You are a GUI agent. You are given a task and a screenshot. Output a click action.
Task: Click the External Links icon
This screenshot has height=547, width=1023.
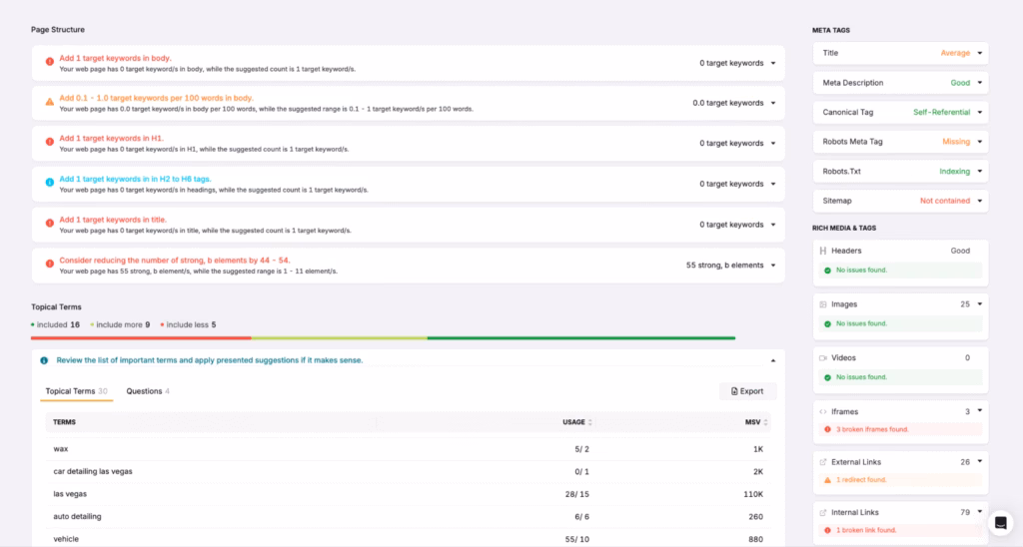click(x=823, y=462)
